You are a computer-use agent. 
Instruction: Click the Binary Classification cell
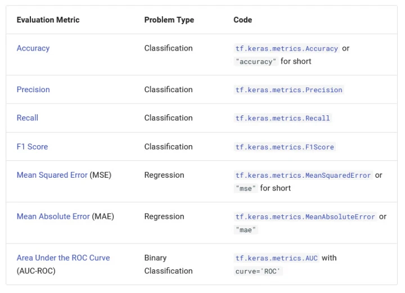pos(168,264)
